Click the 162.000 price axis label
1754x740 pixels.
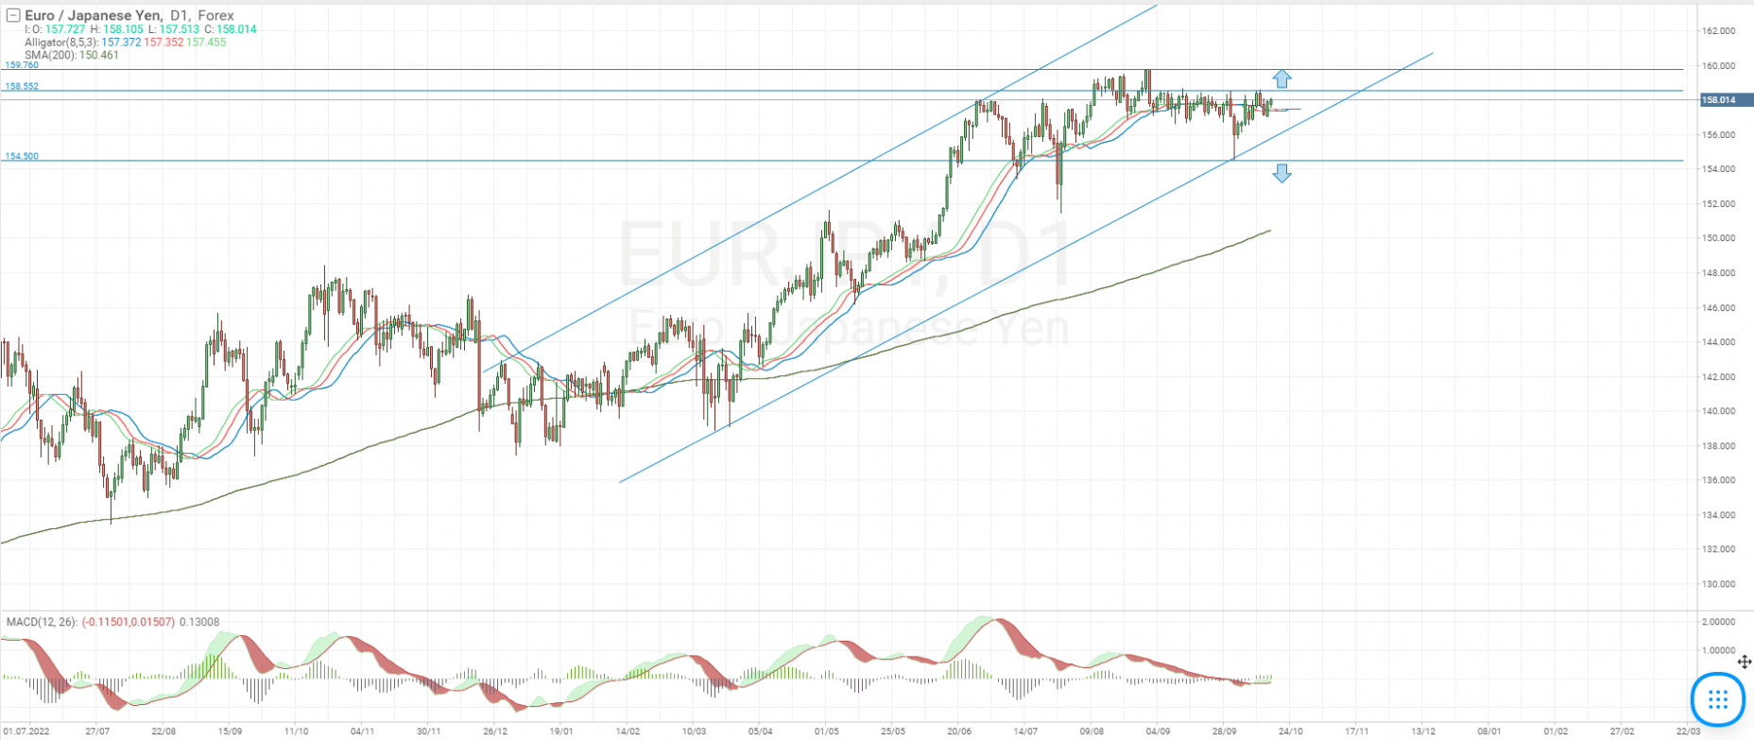tap(1719, 31)
